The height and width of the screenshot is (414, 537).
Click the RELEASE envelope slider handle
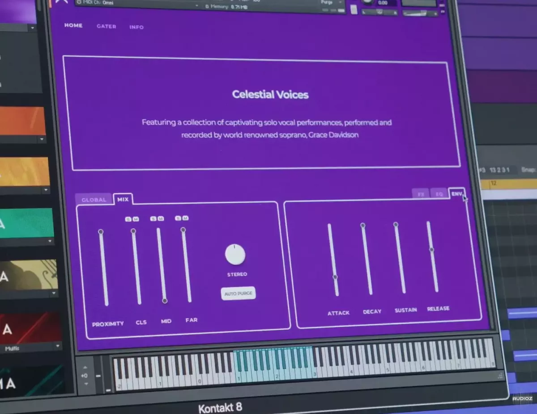click(432, 249)
